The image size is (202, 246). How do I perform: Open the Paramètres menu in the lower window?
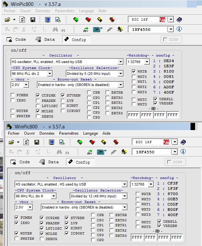coord(69,133)
